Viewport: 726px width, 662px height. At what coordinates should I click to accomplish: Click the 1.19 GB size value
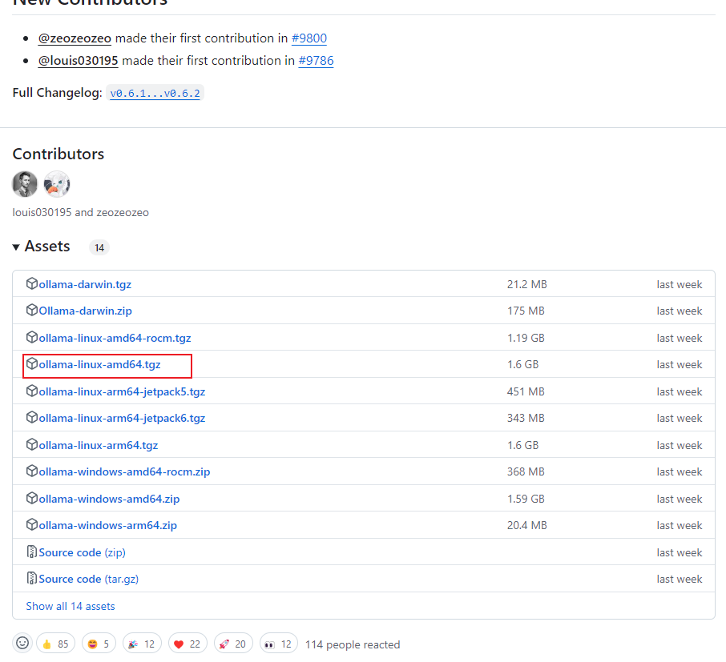(526, 338)
